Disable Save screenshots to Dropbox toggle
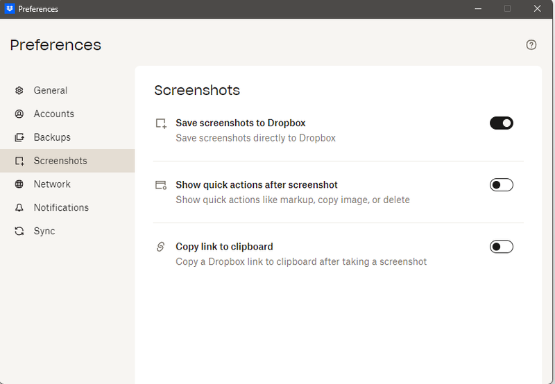 501,123
